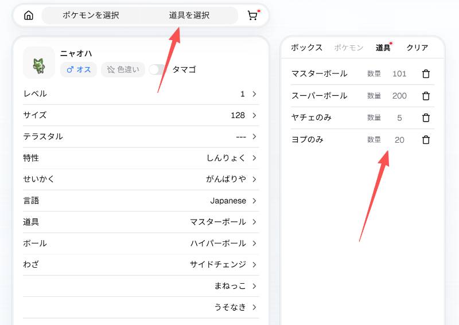The height and width of the screenshot is (325, 459).
Task: Click the まねっこ move name
Action: [x=230, y=286]
